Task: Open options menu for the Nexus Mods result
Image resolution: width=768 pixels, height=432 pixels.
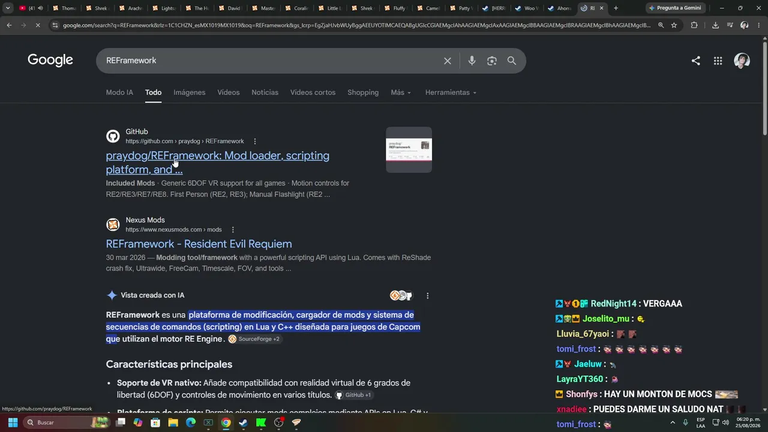Action: coord(233,230)
